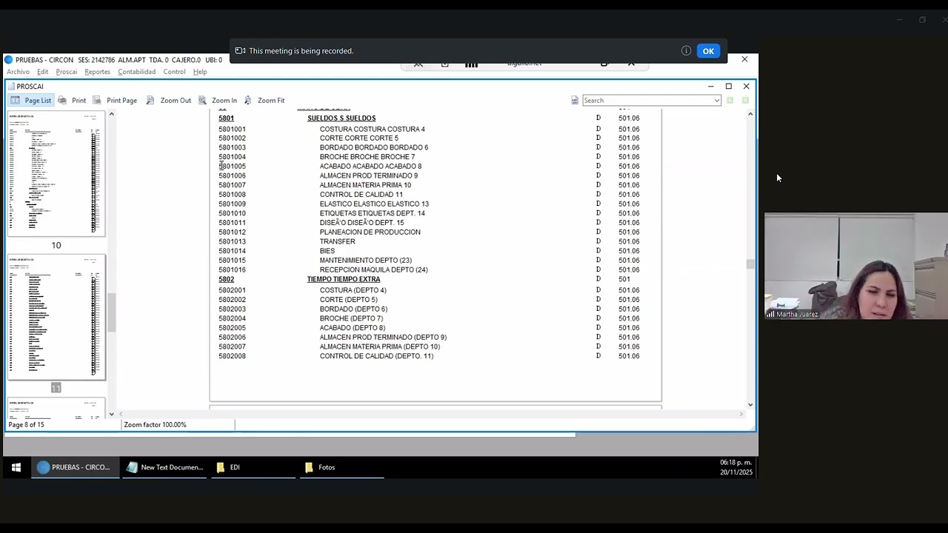
Task: Click the Page 8 of 15 status text
Action: (x=26, y=425)
